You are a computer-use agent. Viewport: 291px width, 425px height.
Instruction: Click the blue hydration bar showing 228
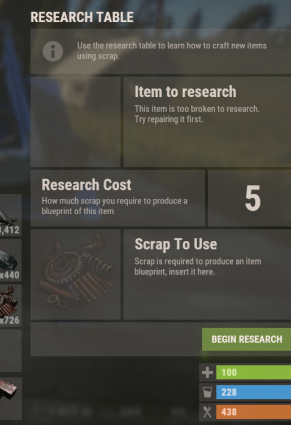coord(254,392)
